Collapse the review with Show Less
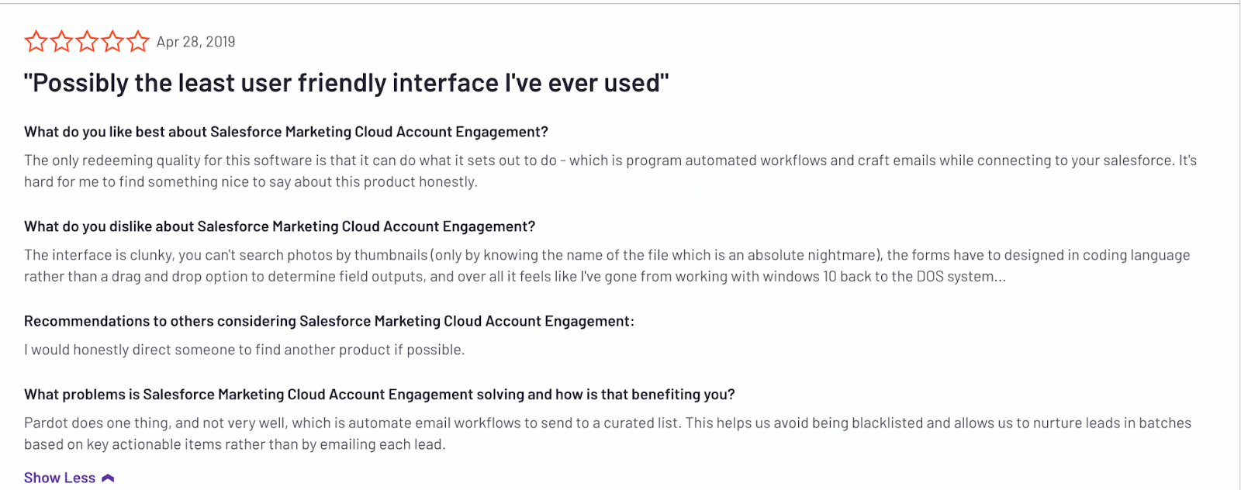 [60, 478]
